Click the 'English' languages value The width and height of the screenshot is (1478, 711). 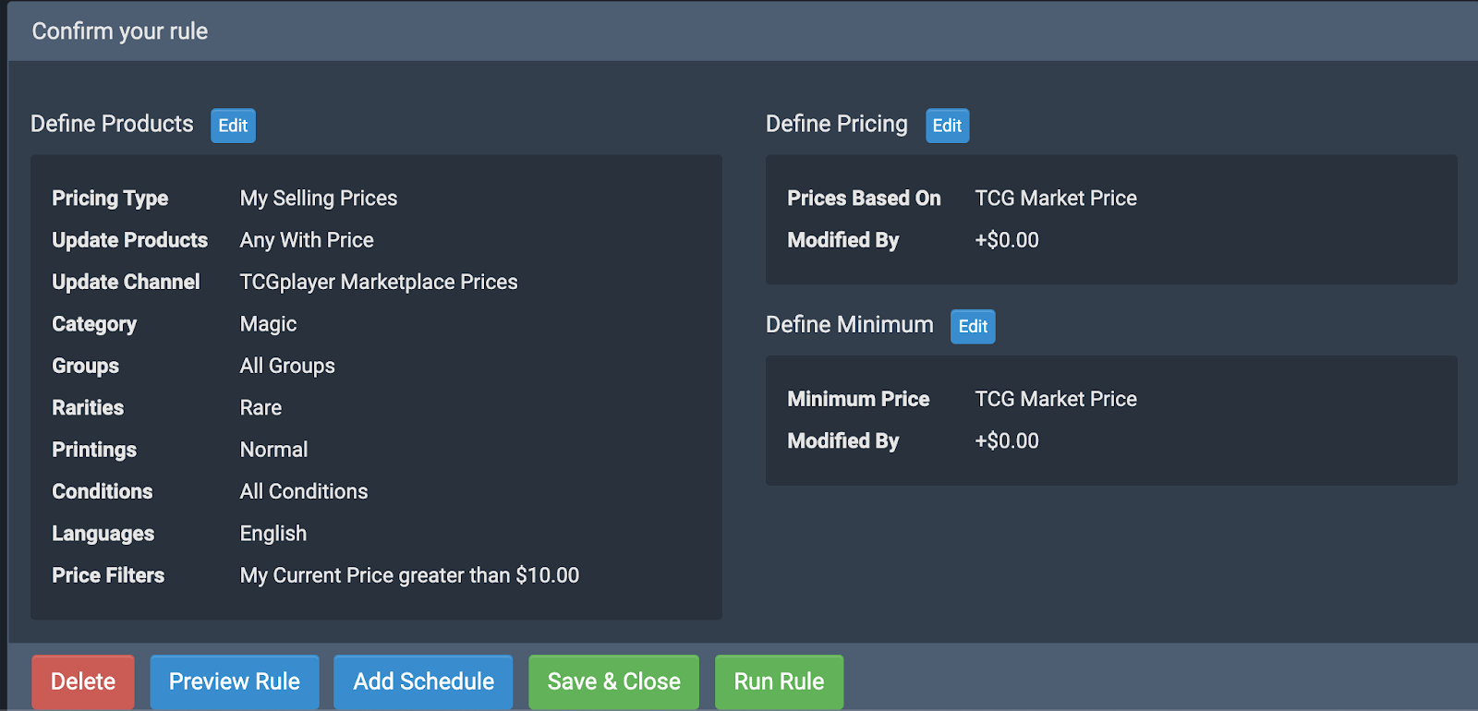click(x=273, y=534)
